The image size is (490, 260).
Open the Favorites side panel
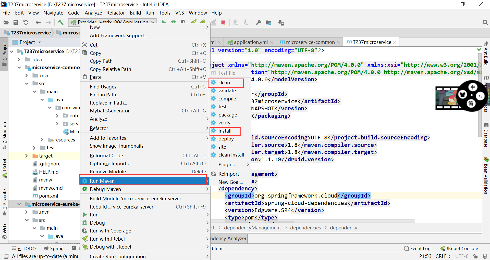pos(5,201)
